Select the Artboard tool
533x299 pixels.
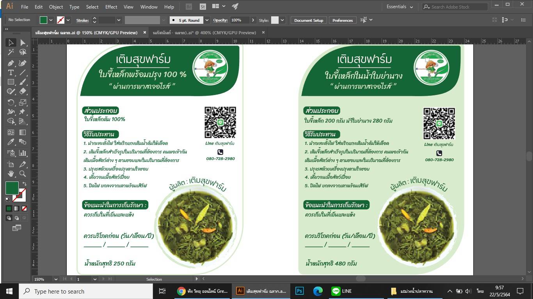click(11, 164)
